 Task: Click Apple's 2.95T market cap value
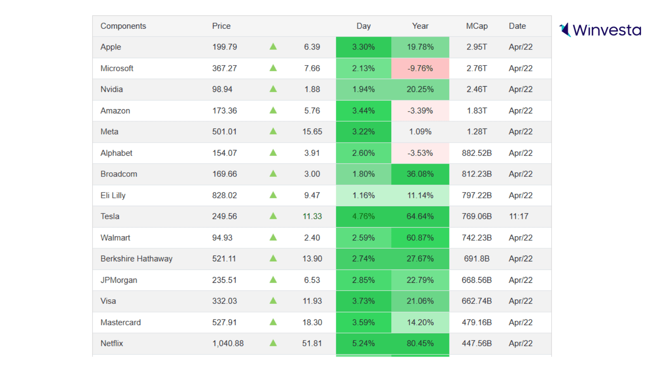(476, 47)
